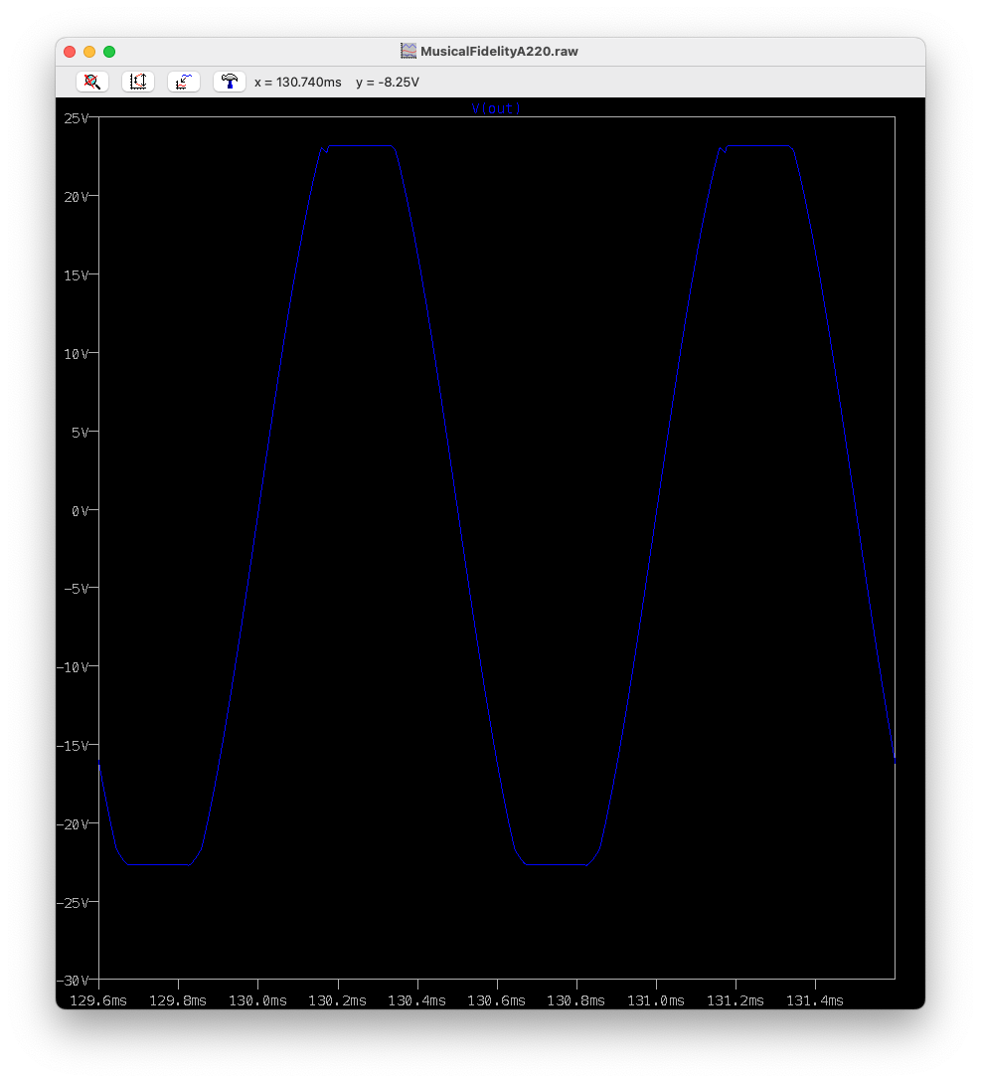Click the -5V label on the vertical axis
The image size is (981, 1083).
pyautogui.click(x=77, y=589)
